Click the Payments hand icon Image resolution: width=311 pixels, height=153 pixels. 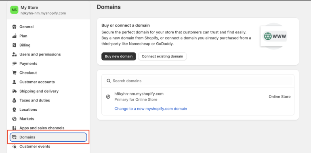pyautogui.click(x=14, y=64)
